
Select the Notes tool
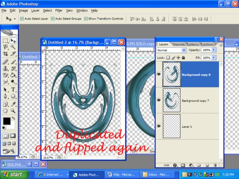(5, 104)
